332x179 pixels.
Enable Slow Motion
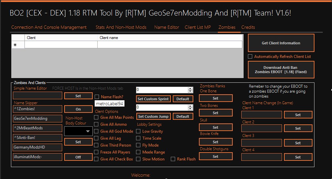pyautogui.click(x=138, y=159)
